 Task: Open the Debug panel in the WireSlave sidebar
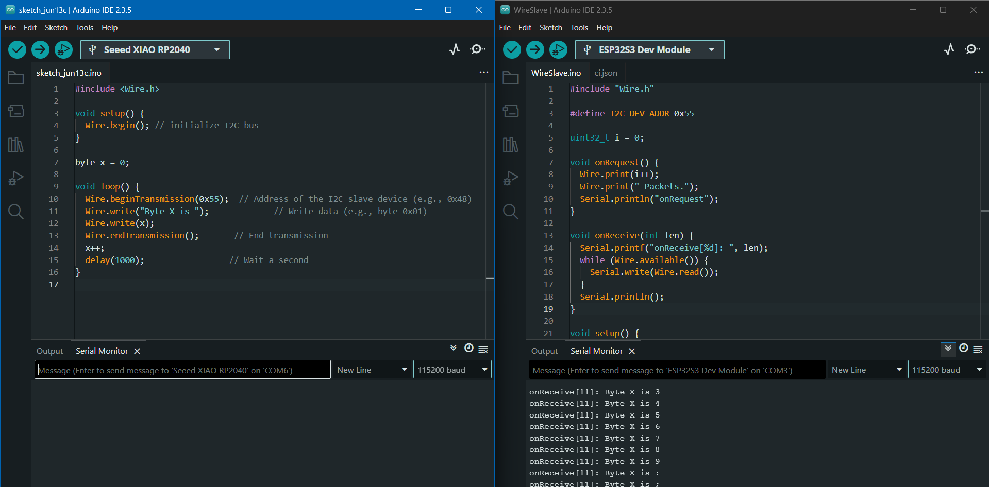[x=511, y=178]
